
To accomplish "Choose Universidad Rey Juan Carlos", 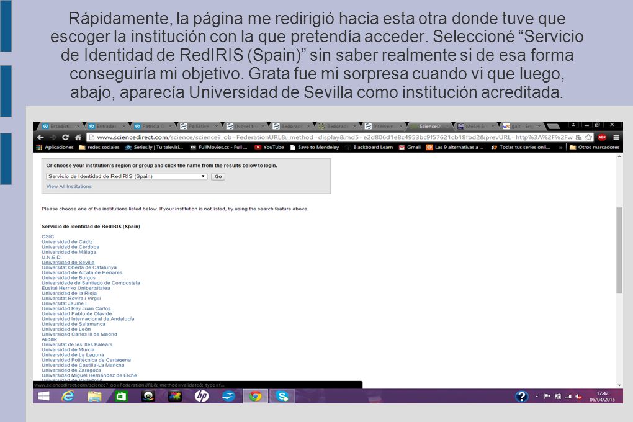I will [x=76, y=308].
